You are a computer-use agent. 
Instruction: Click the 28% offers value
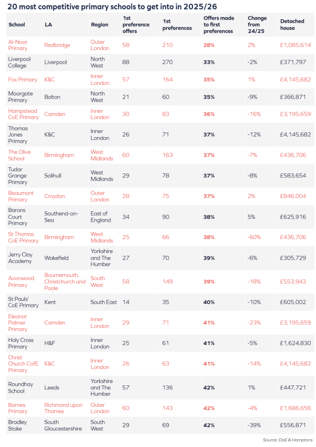point(209,45)
